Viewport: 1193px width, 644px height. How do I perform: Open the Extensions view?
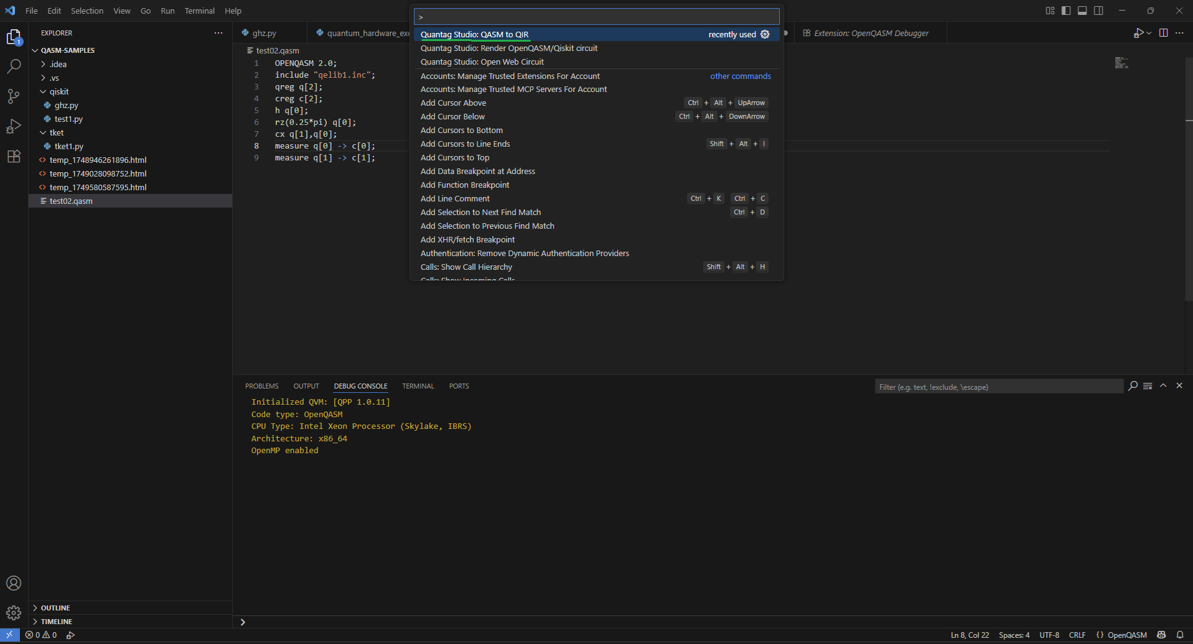pos(14,156)
